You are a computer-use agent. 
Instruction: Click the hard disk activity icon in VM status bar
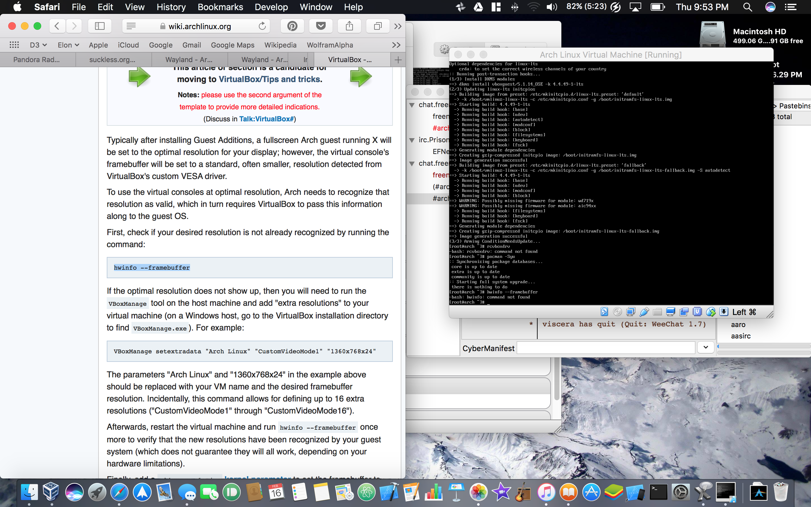coord(604,312)
